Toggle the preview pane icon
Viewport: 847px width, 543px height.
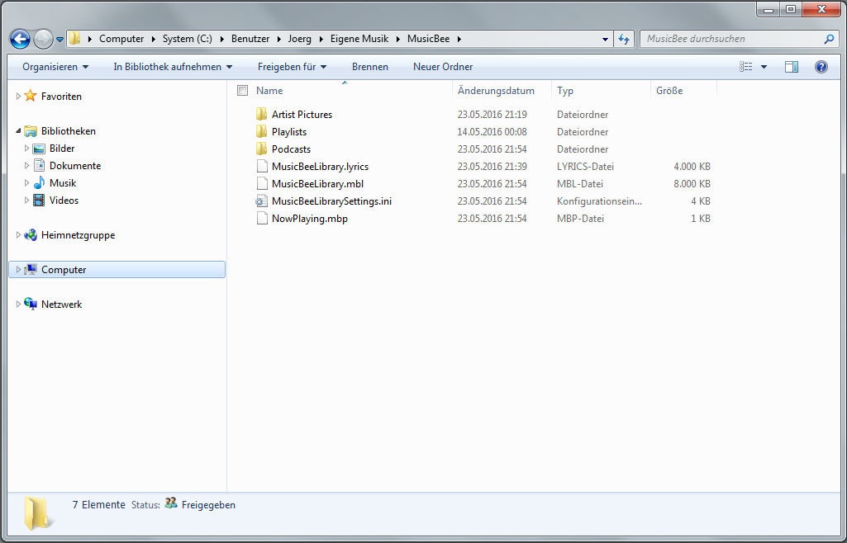click(x=792, y=67)
